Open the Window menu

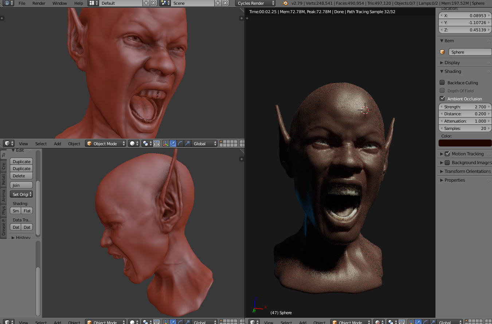[59, 3]
